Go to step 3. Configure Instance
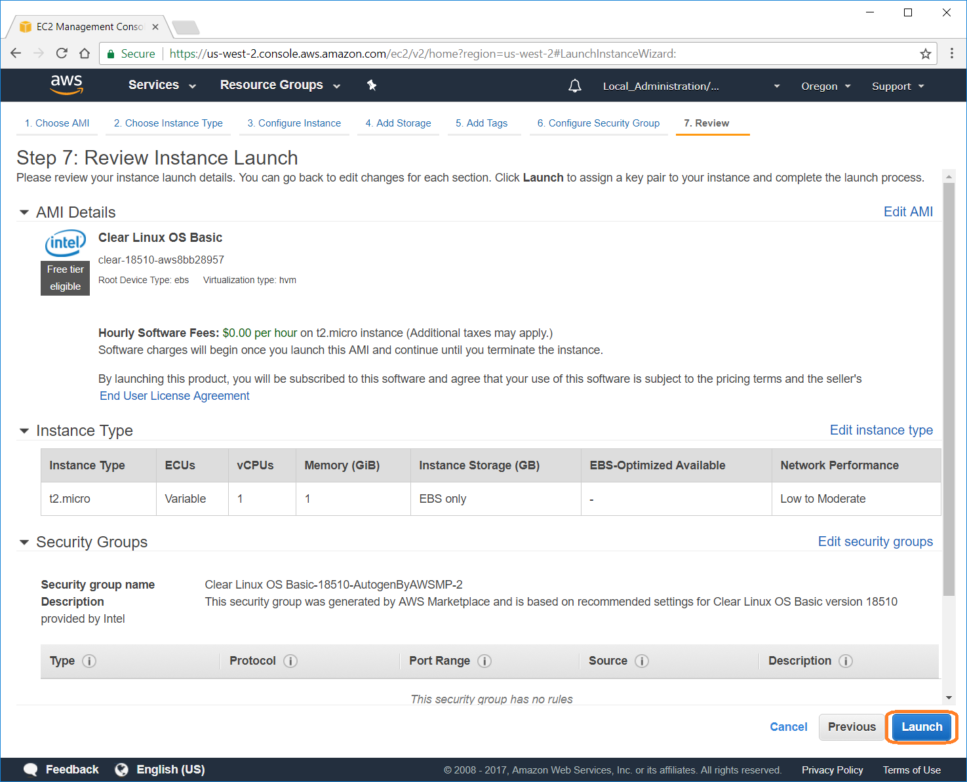This screenshot has width=967, height=782. tap(294, 123)
